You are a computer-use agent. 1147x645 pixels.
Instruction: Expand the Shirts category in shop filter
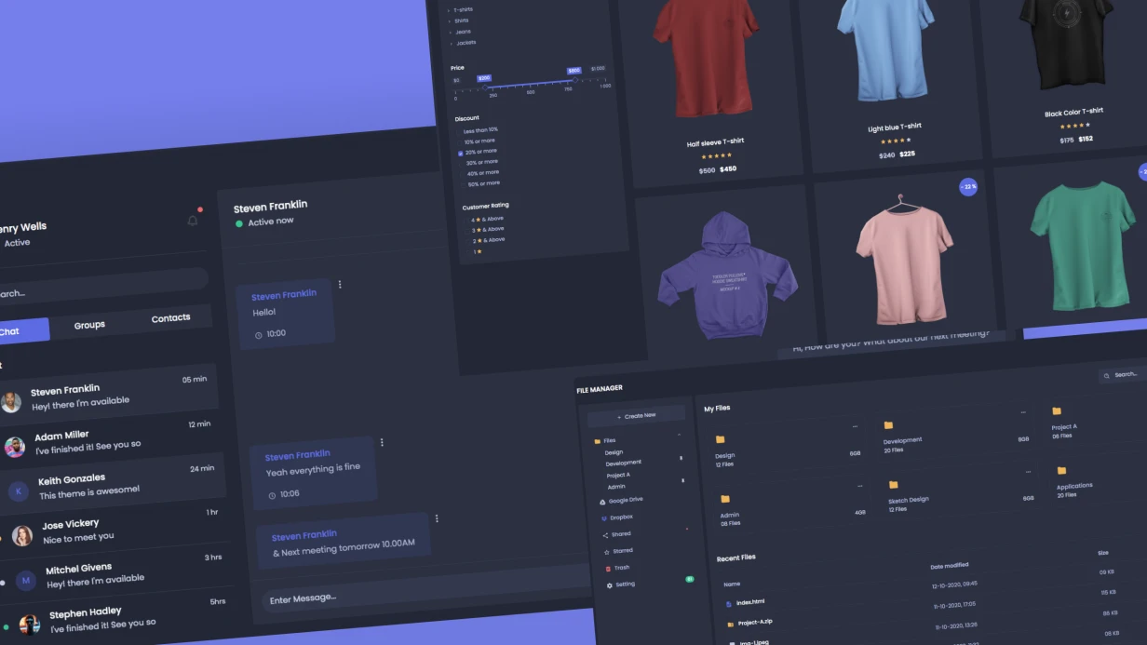(x=449, y=21)
